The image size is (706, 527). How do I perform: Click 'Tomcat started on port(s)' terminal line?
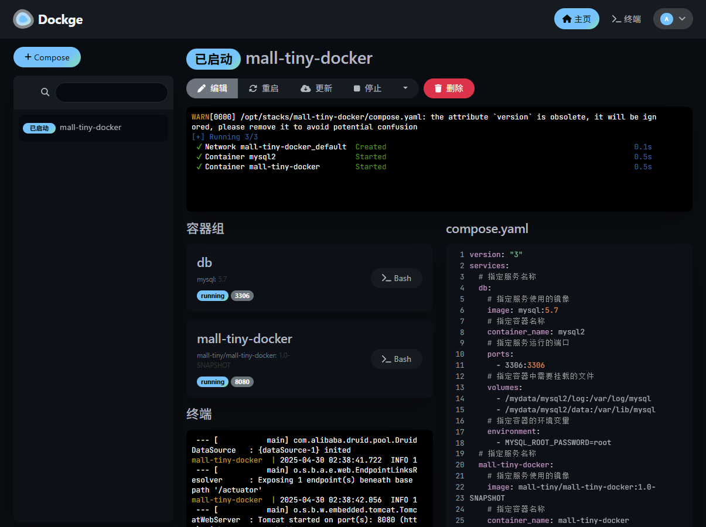tap(337, 520)
